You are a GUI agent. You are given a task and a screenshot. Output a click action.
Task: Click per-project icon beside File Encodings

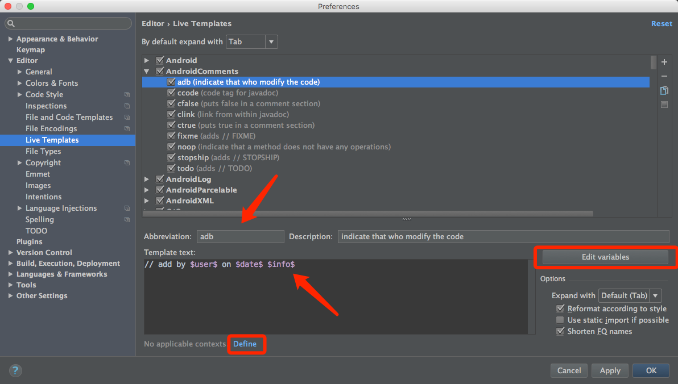[127, 129]
